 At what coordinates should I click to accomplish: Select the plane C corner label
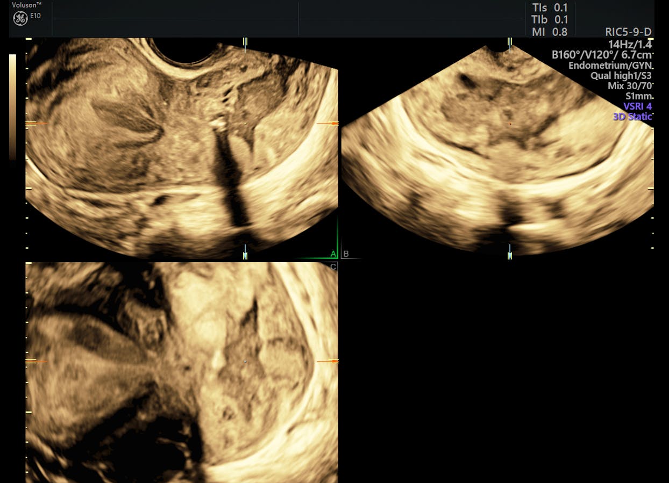333,266
